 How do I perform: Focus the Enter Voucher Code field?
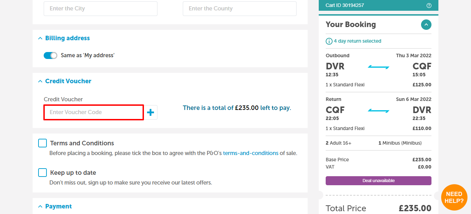pos(94,112)
